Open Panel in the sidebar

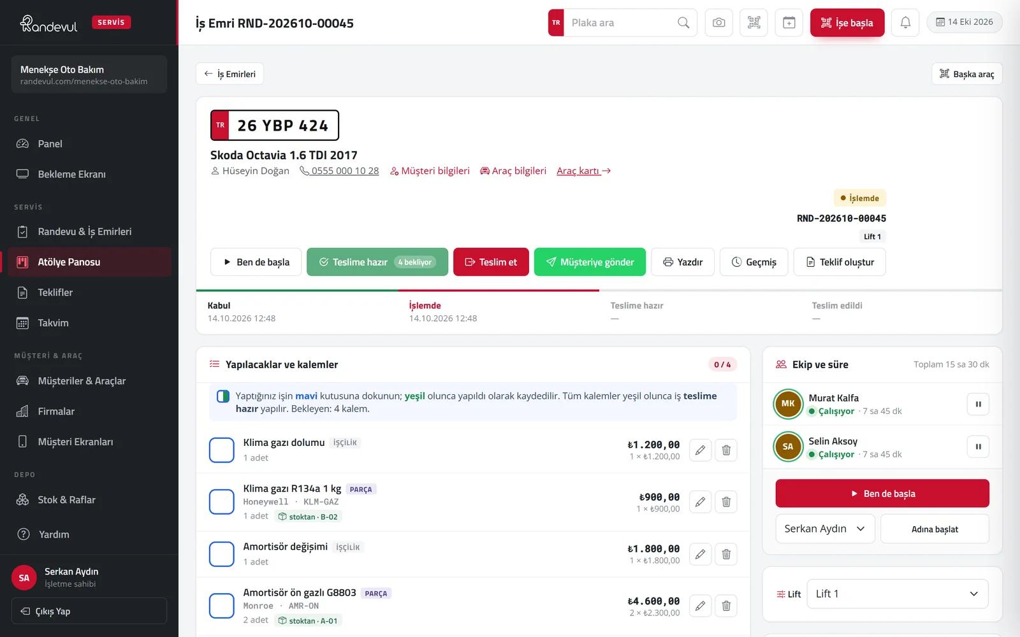point(89,144)
